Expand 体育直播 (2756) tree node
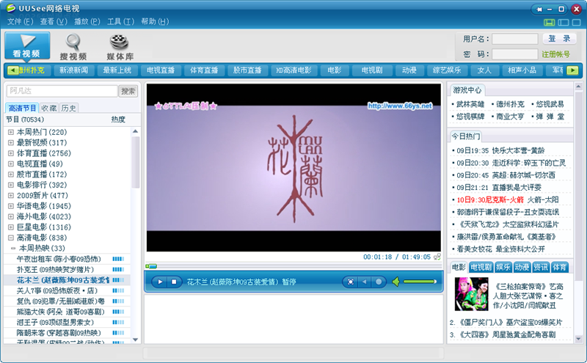Viewport: 587px width, 363px height. pos(11,153)
